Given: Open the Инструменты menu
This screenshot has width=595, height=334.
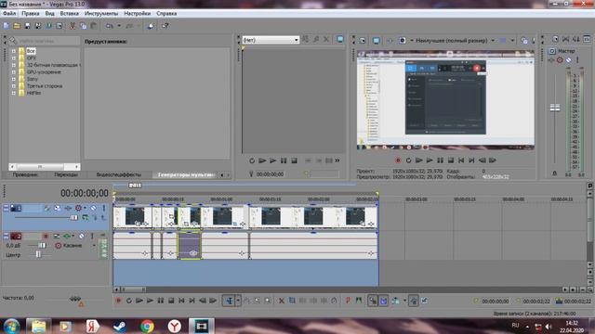Looking at the screenshot, I should [101, 13].
